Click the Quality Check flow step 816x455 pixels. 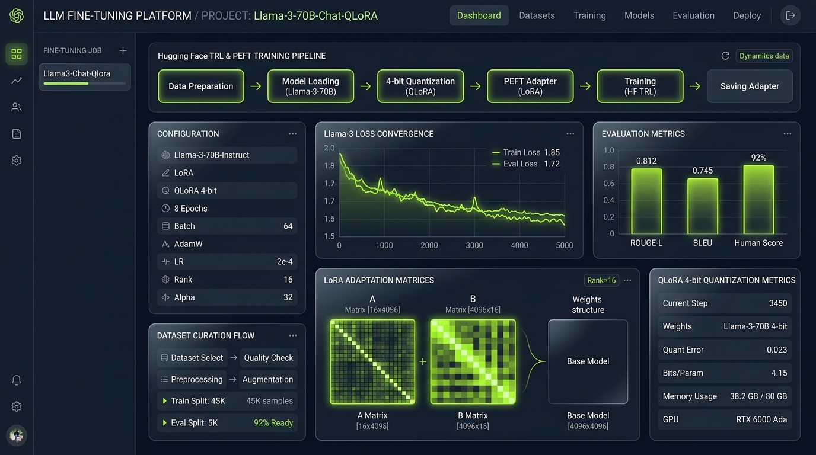269,358
